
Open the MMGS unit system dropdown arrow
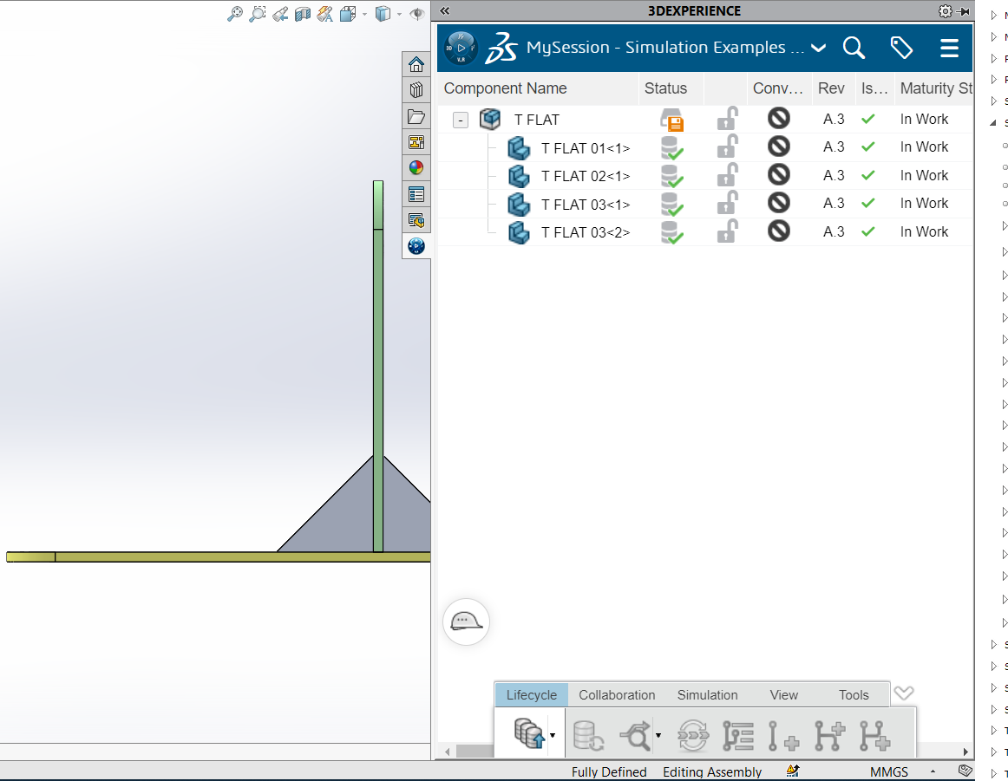click(933, 771)
